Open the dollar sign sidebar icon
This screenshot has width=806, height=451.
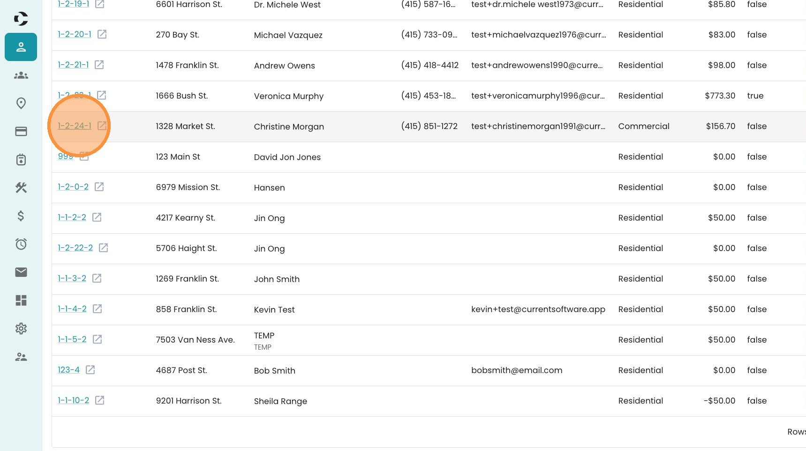click(x=21, y=216)
